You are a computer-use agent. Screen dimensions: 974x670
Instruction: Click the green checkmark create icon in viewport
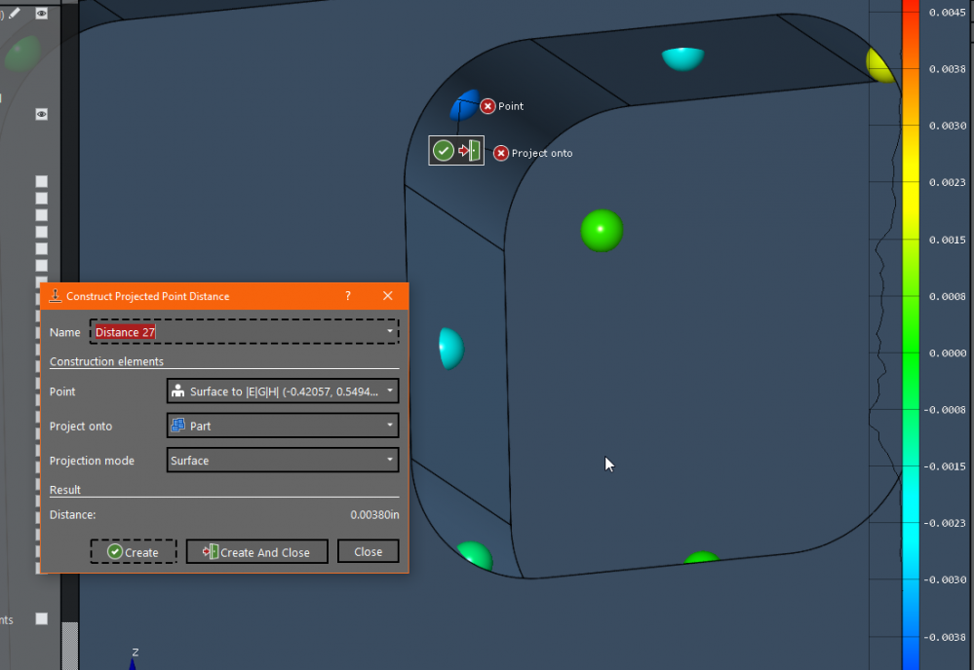click(444, 151)
